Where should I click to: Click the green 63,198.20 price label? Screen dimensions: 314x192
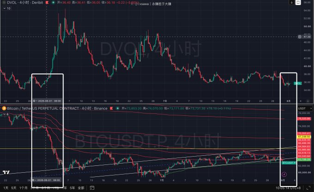point(304,159)
